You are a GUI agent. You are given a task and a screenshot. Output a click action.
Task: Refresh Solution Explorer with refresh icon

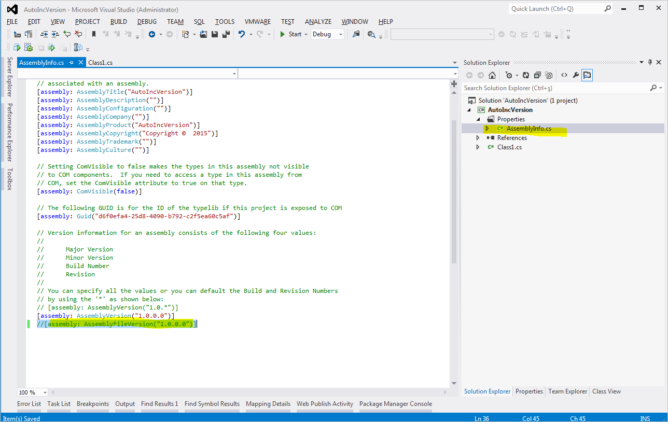526,75
